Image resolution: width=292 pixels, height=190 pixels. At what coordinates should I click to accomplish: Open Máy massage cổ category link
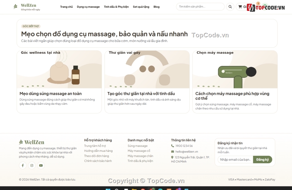tap(139, 151)
